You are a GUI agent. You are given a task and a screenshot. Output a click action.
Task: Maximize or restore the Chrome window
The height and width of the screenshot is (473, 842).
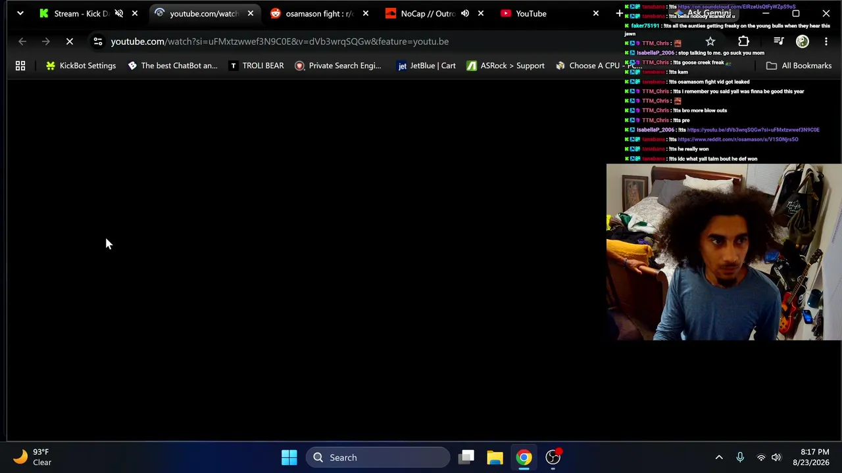(x=796, y=13)
